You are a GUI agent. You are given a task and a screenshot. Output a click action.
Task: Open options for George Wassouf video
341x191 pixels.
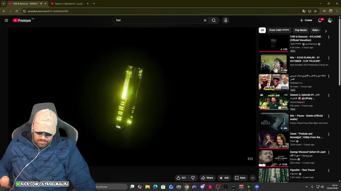[328, 153]
